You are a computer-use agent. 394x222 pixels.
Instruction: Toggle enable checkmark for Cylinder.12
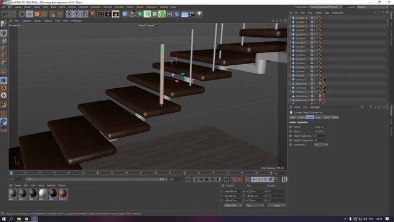(317, 26)
